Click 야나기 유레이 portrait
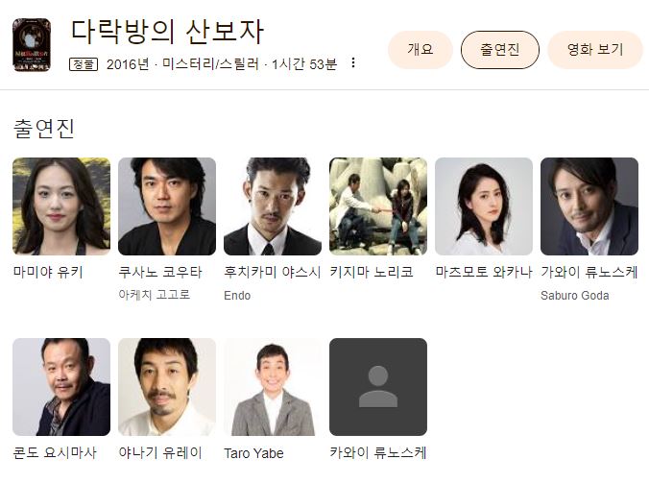Image resolution: width=649 pixels, height=484 pixels. (x=167, y=387)
